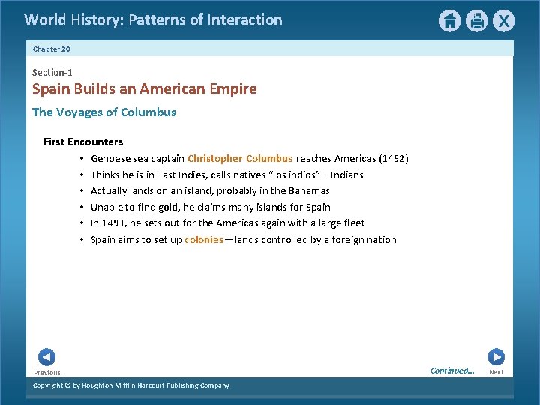Click the bullet about the 1493 large fleet
540x405 pixels.
tap(228, 223)
